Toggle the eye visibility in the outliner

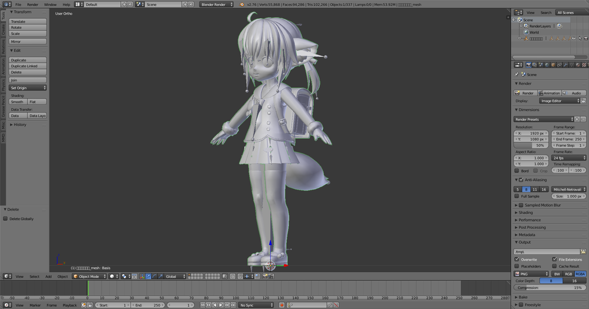point(574,38)
